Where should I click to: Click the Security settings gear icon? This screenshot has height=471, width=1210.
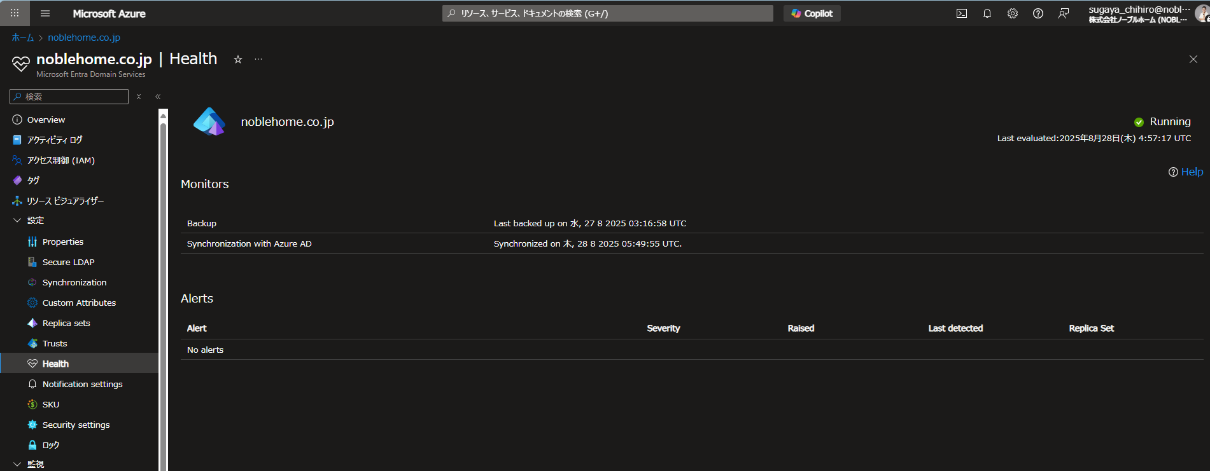32,425
